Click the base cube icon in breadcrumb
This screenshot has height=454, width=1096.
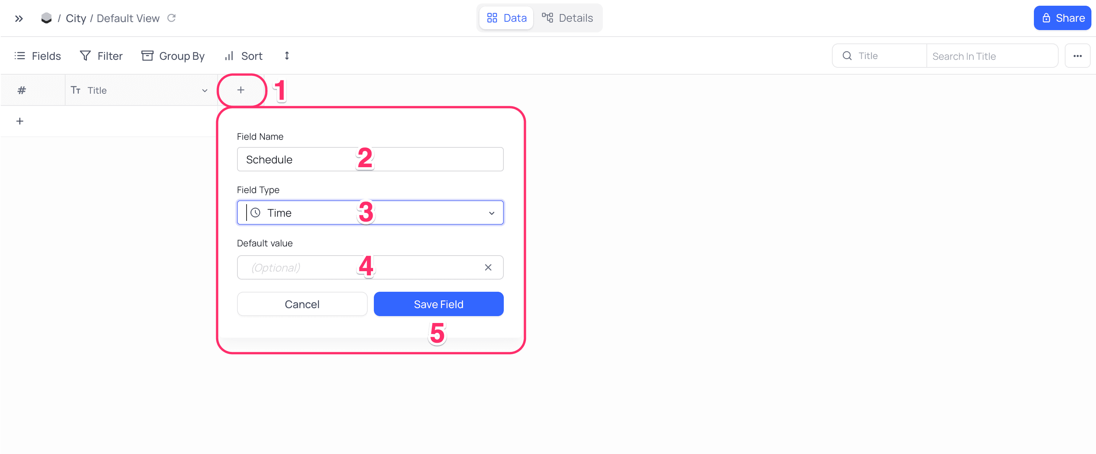coord(46,18)
